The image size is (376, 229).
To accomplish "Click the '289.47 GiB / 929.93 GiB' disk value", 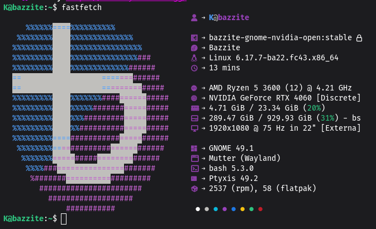I will coord(260,118).
